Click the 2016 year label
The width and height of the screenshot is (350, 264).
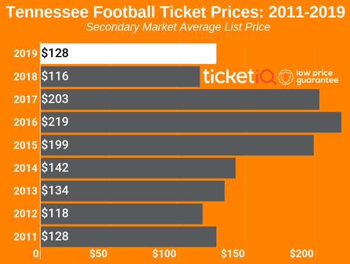[x=25, y=122]
